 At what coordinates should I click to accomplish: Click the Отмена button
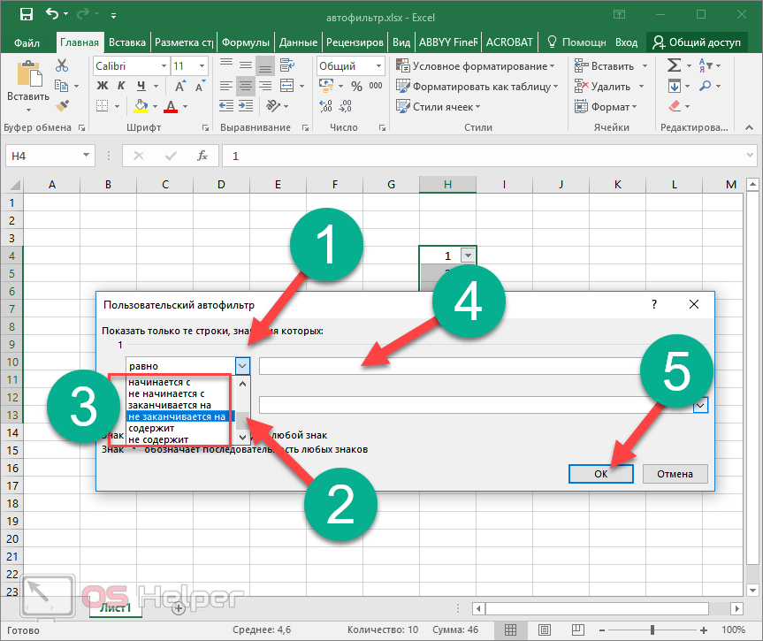674,473
